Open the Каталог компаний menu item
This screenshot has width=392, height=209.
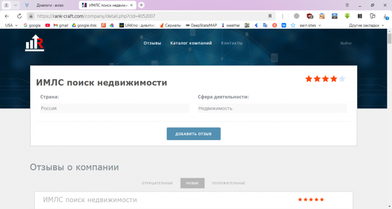pyautogui.click(x=191, y=43)
